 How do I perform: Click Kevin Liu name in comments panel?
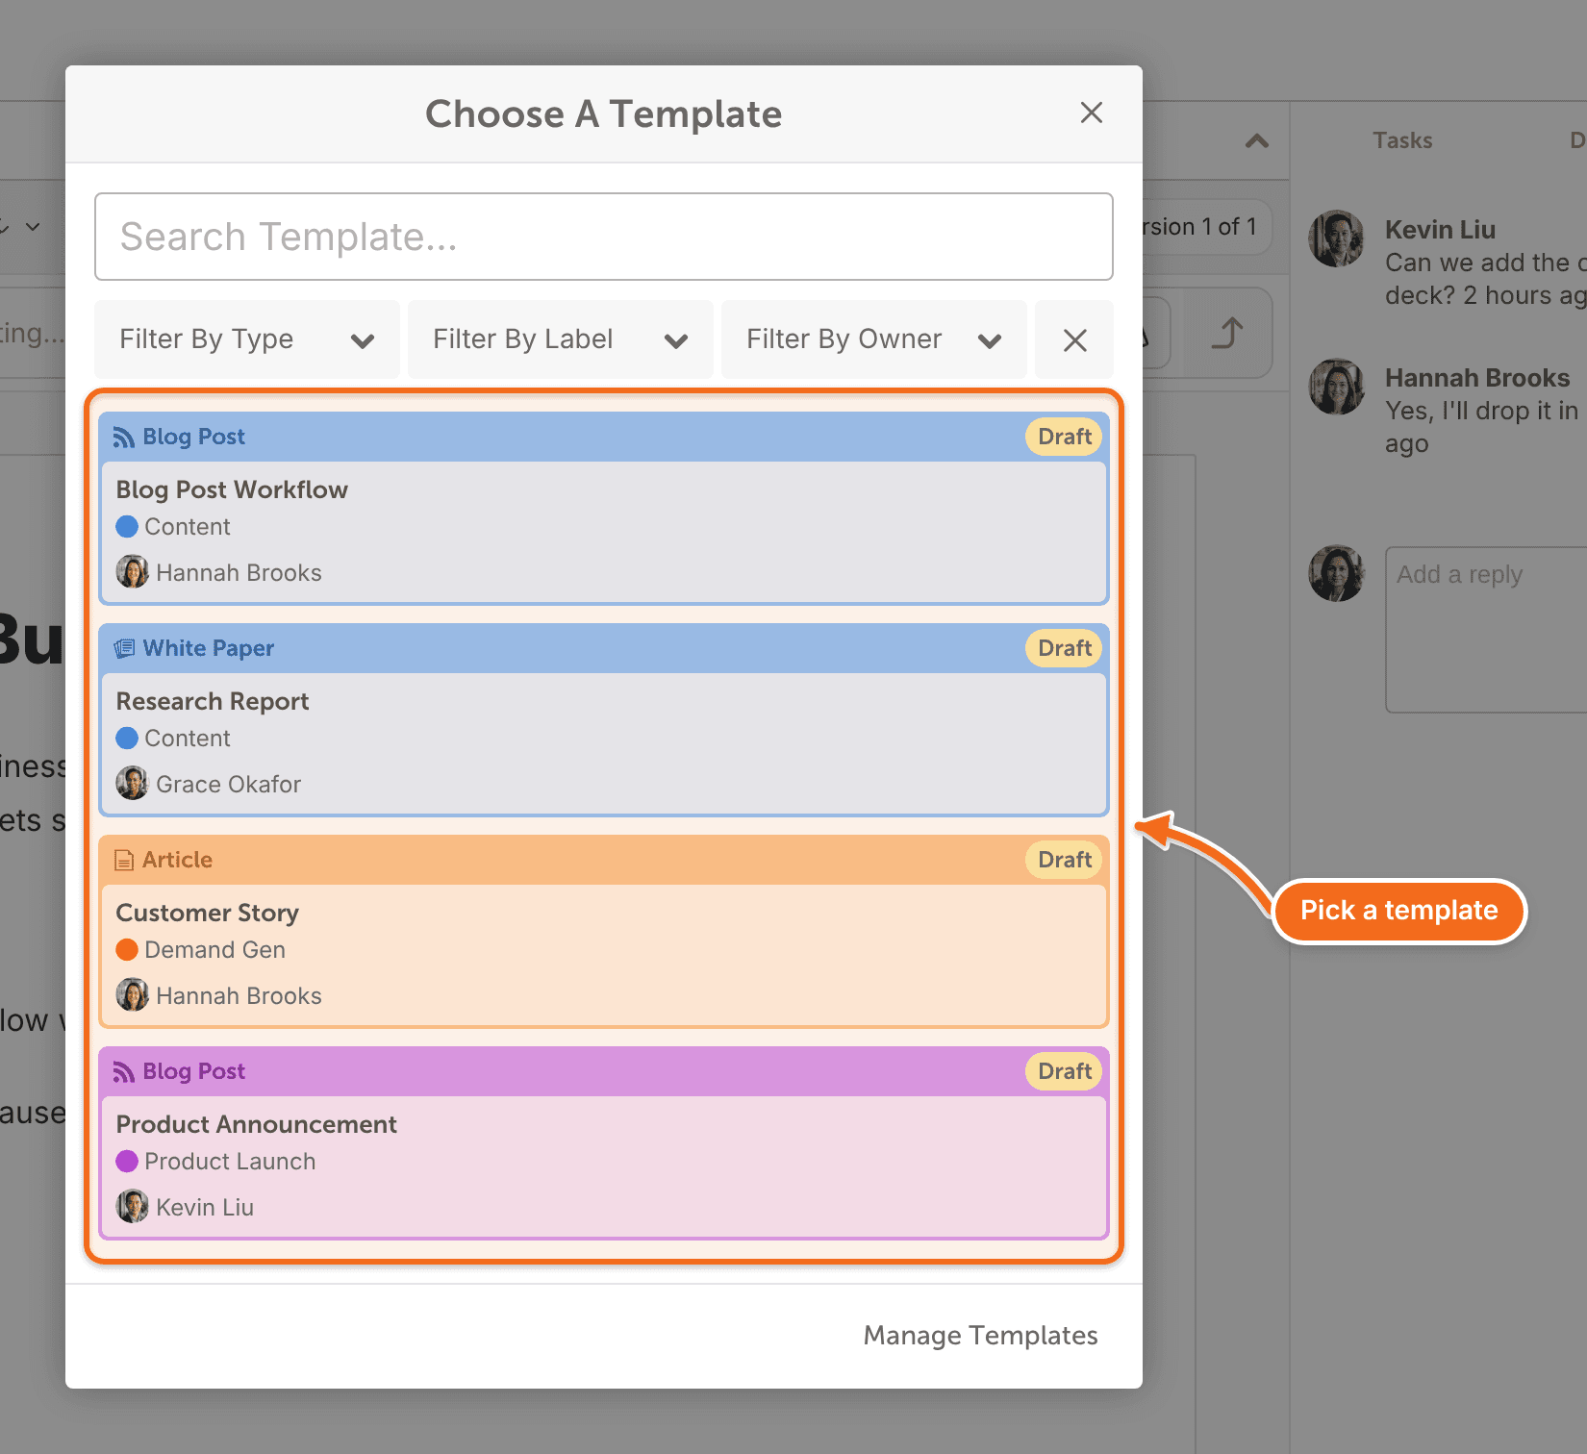[1440, 230]
